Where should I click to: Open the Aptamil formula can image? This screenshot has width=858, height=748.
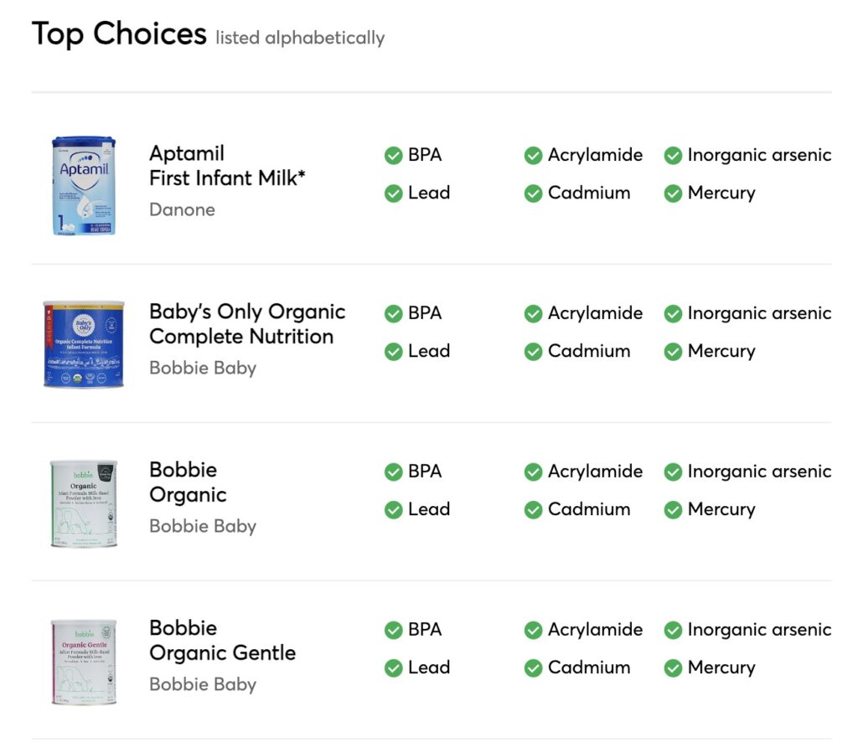(x=84, y=186)
